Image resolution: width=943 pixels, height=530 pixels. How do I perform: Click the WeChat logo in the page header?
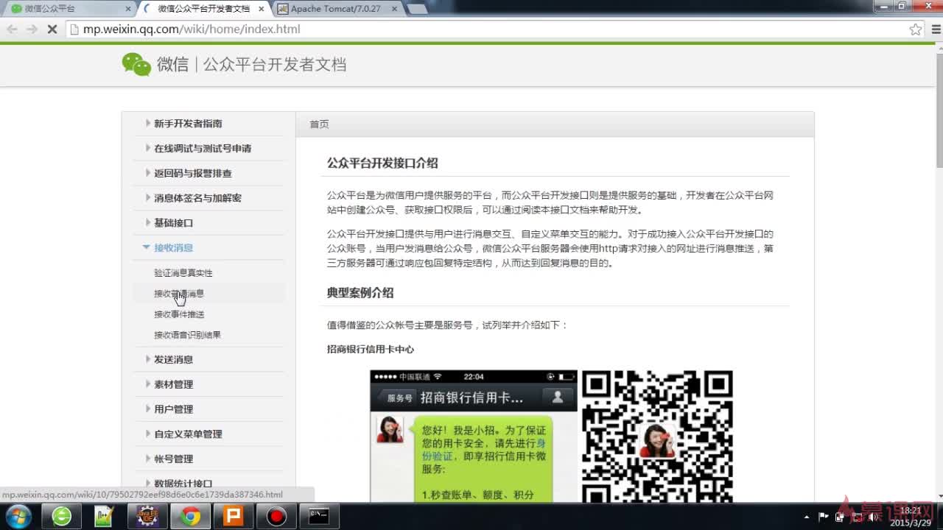point(136,64)
